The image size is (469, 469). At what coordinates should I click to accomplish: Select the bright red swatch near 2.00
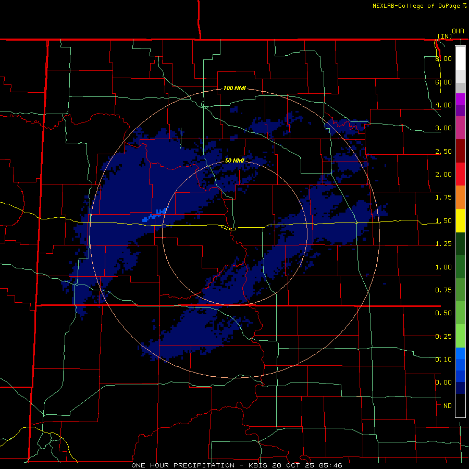tap(460, 174)
